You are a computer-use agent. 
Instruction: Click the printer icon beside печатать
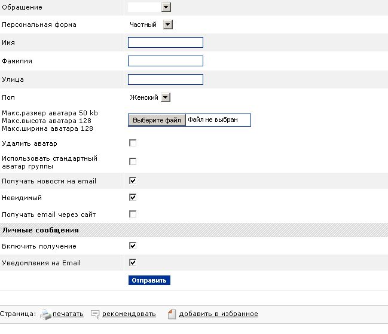45,314
